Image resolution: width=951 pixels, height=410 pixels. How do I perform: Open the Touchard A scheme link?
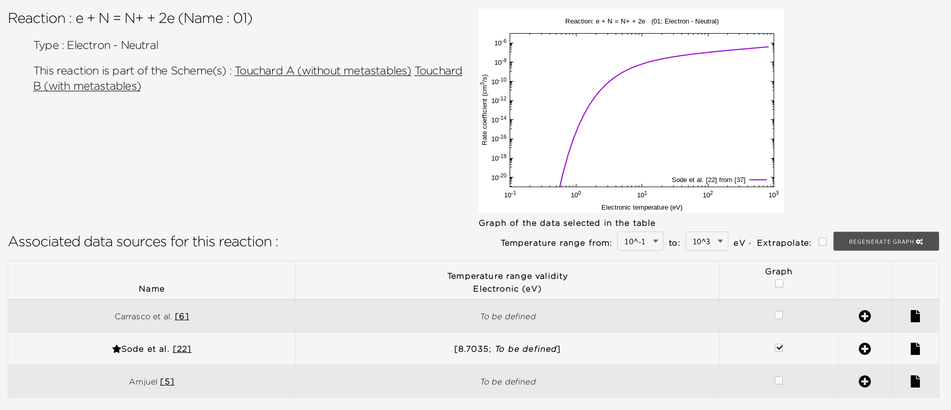tap(322, 71)
